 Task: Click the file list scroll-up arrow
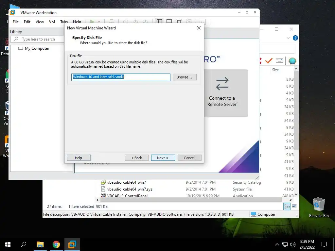(296, 69)
